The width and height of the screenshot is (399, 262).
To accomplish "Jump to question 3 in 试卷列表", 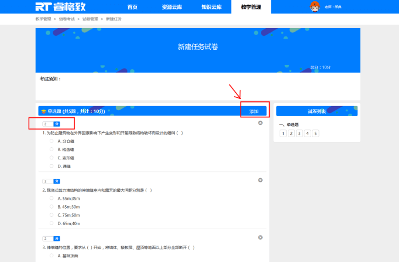I will click(x=299, y=134).
